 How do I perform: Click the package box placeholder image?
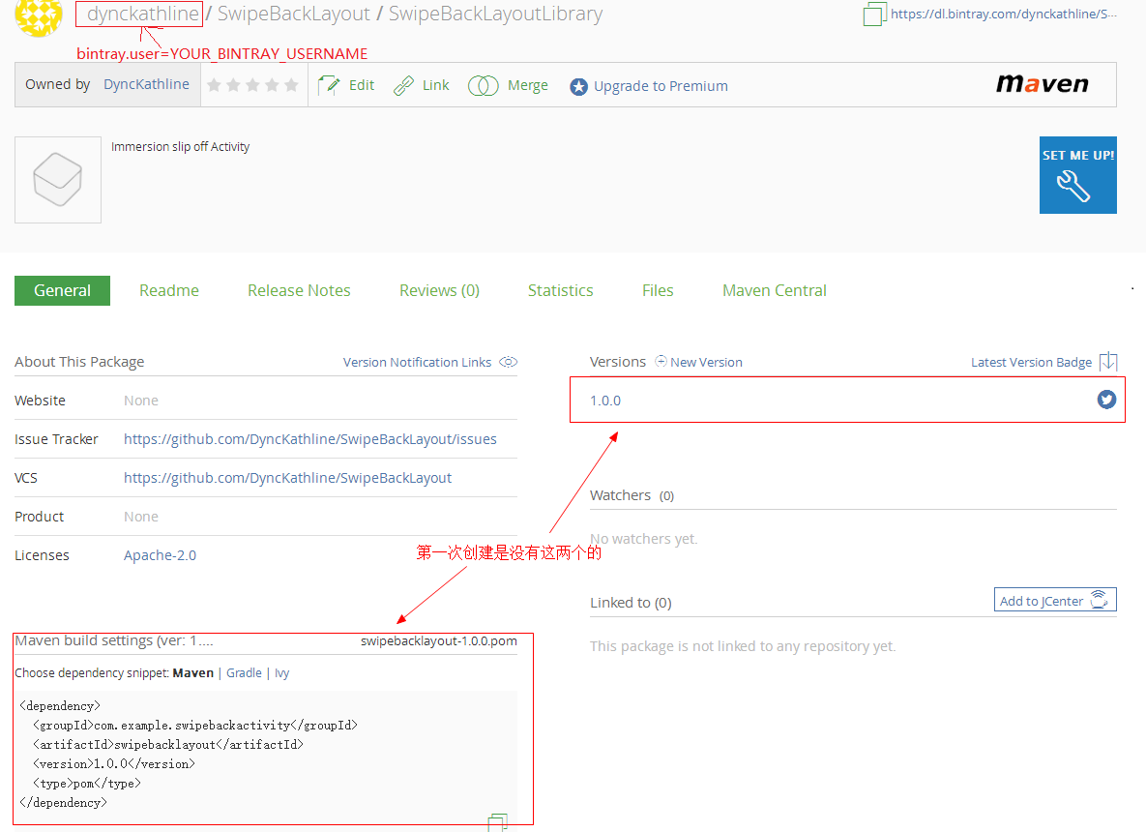tap(58, 180)
